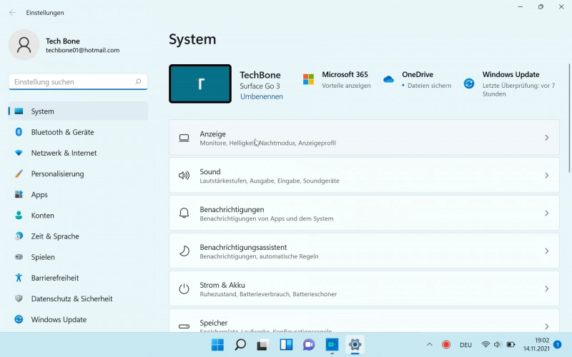Click the Settings gear in the taskbar

pos(355,344)
